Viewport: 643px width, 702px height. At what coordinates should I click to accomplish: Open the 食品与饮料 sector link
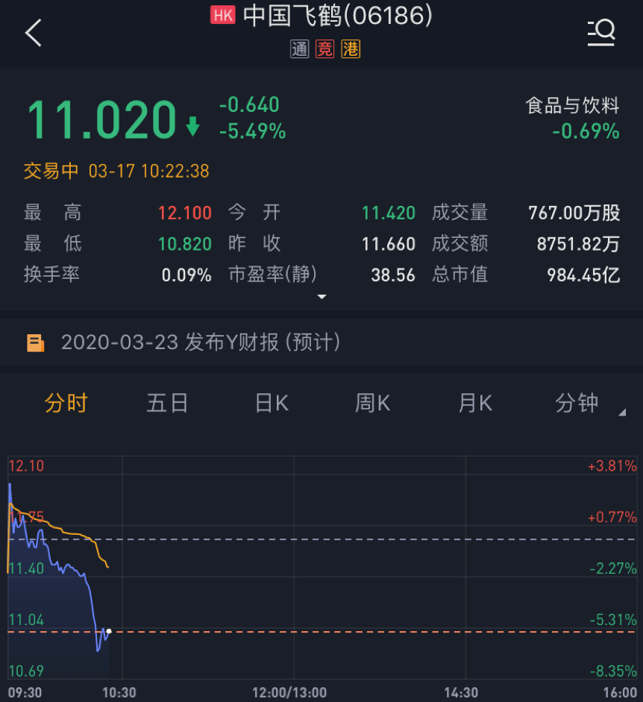pyautogui.click(x=572, y=105)
